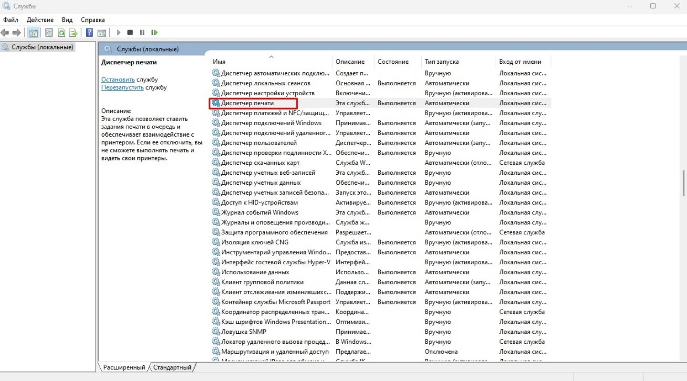Click the Restart service toolbar icon
Image resolution: width=687 pixels, height=381 pixels.
[x=155, y=32]
